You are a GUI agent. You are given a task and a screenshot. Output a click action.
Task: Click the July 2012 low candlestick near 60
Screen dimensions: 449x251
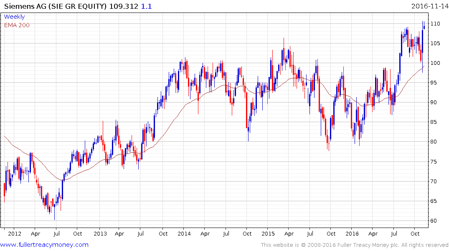54,212
